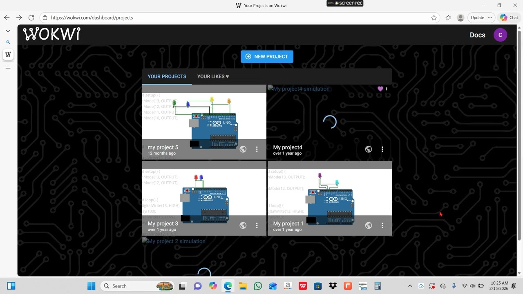Open the My project 2 simulation link

174,241
